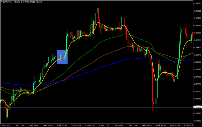The width and height of the screenshot is (202, 127).
Task: Click the 7 Feb 05:00 time label
Action: pos(118,125)
